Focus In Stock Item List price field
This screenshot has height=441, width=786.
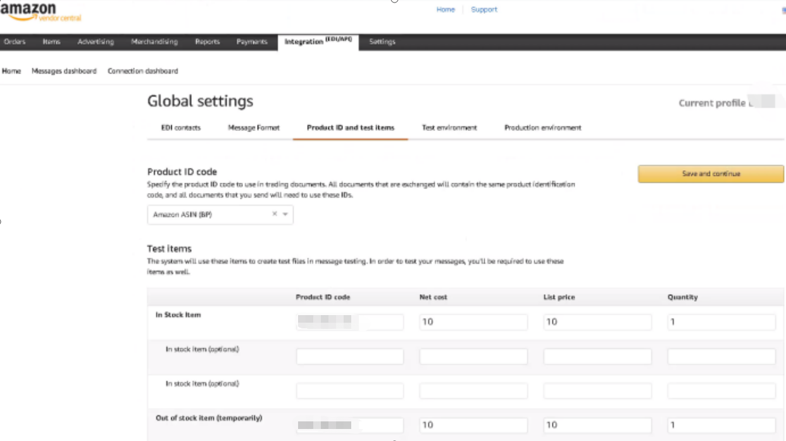(x=597, y=322)
